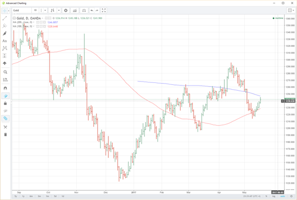
Task: Click the red 1228.6448 MA value
Action: 52,27
